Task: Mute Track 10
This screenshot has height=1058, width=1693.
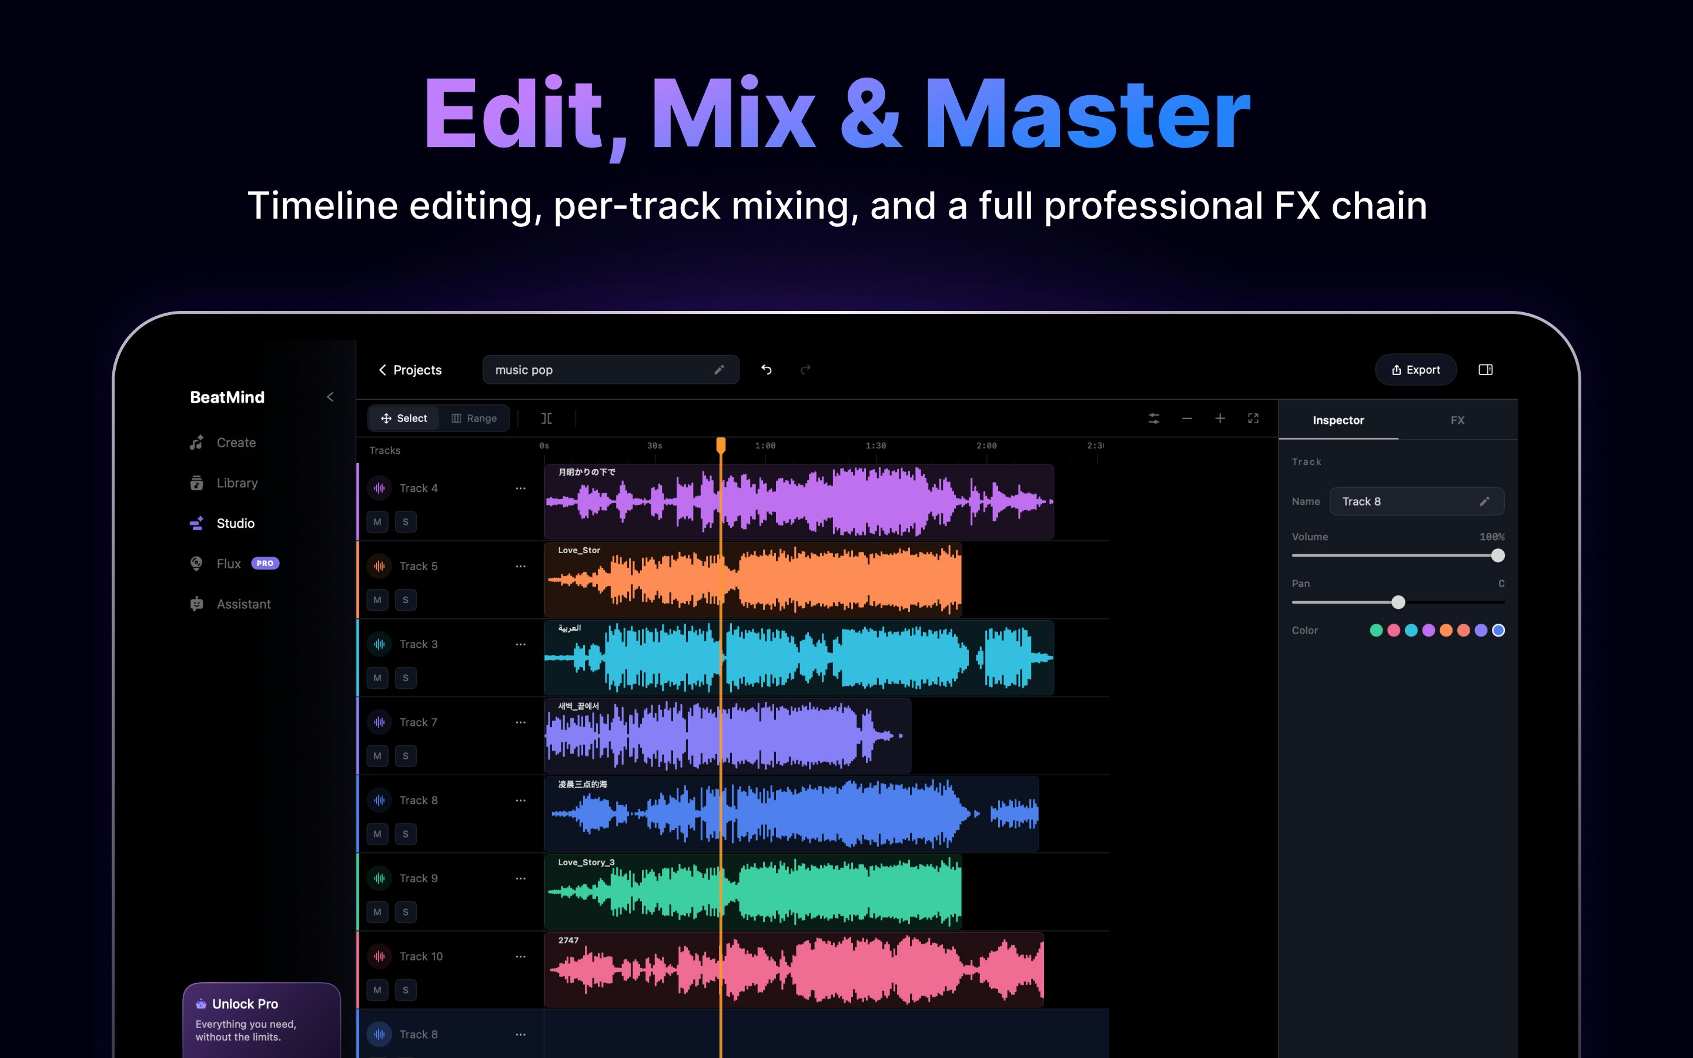Action: tap(377, 990)
